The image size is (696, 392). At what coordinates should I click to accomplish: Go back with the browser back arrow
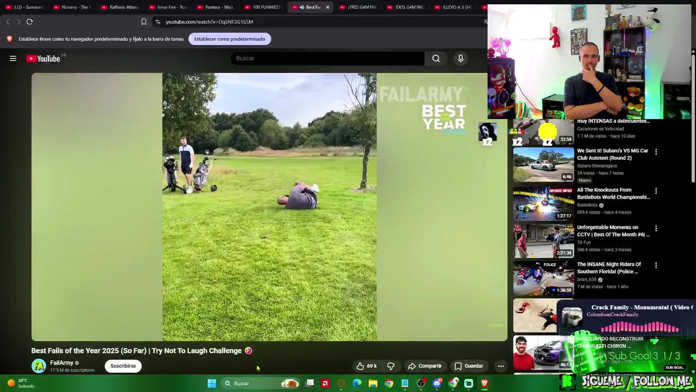(x=8, y=22)
